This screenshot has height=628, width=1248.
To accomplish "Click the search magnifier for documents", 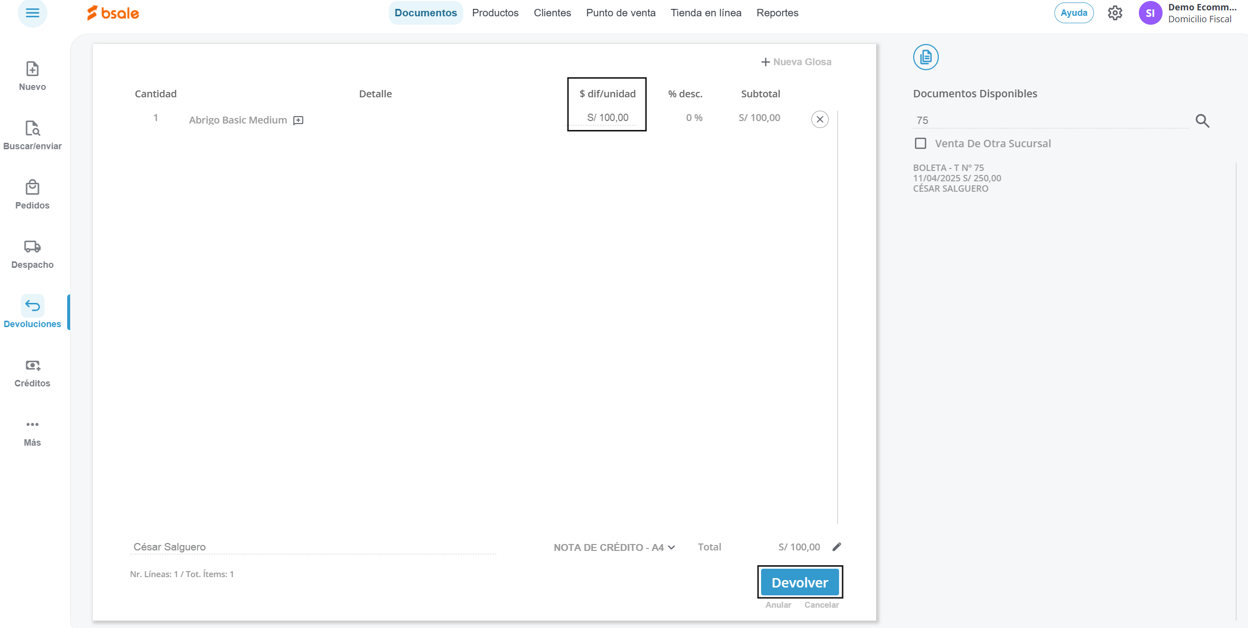I will click(x=1202, y=121).
